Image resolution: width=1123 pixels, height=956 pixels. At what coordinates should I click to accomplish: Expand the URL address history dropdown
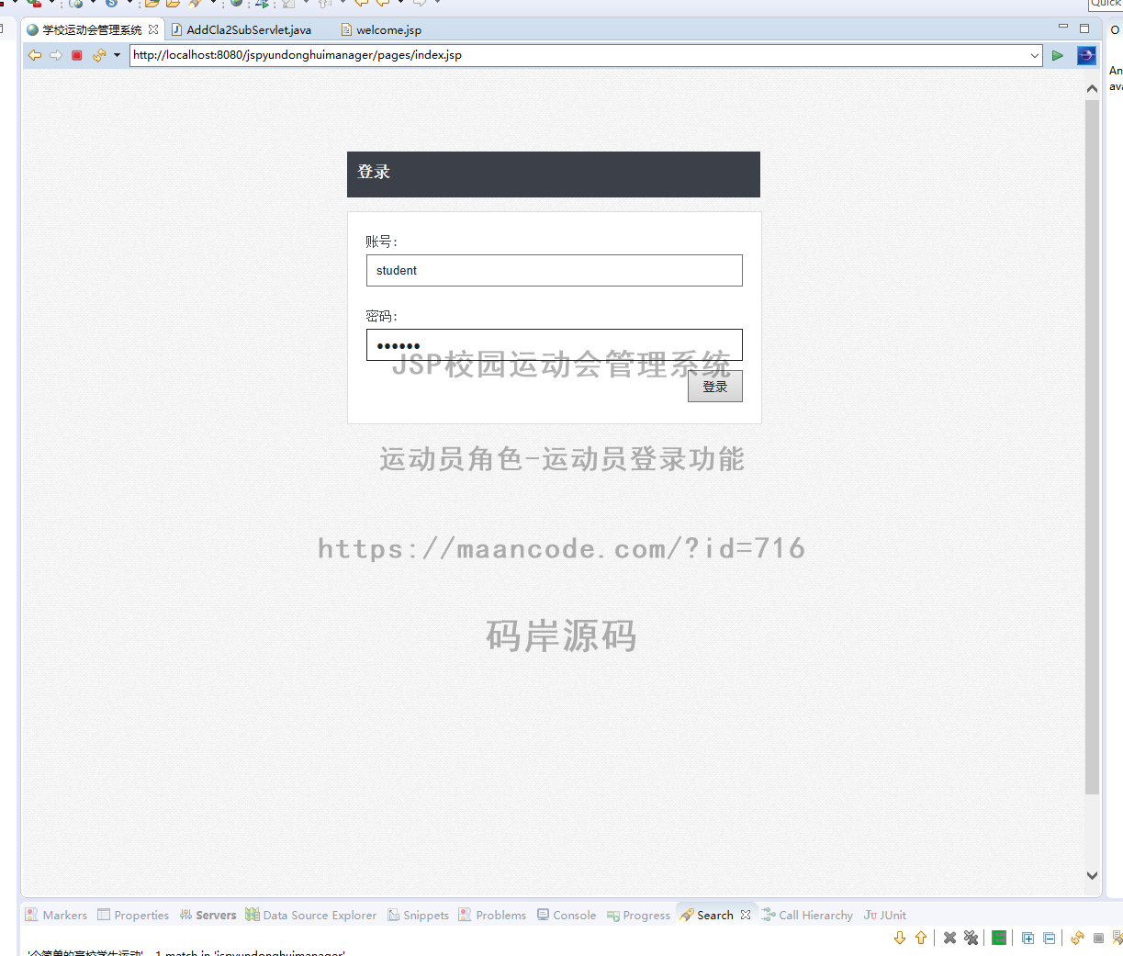[1035, 55]
